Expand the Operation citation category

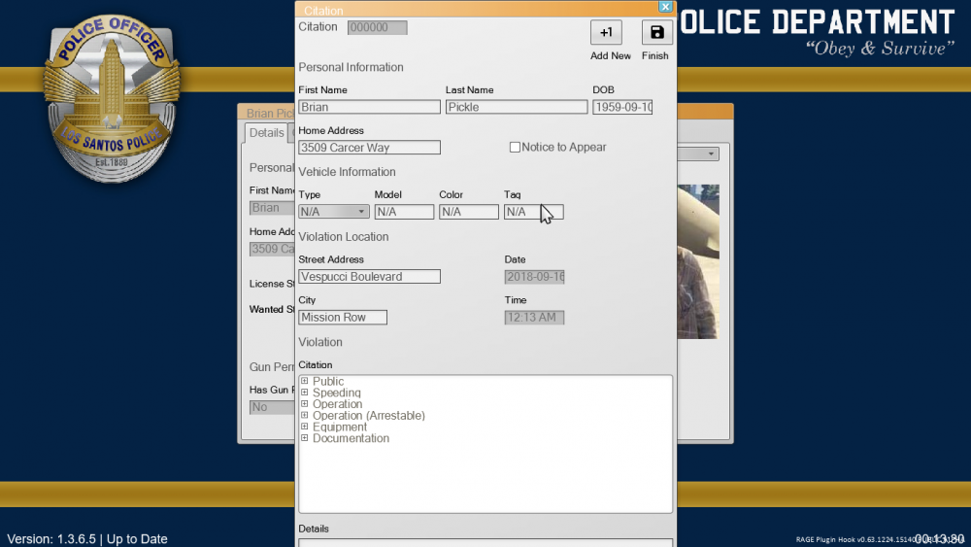point(305,404)
